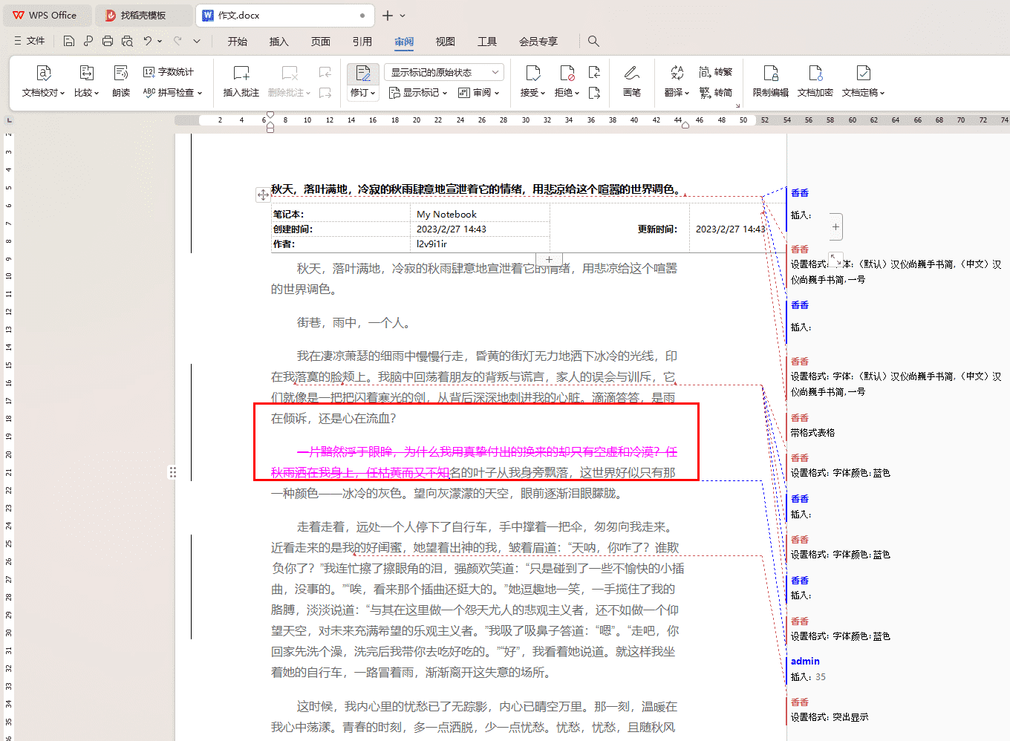Click the table move handle icon
Viewport: 1010px width, 741px height.
coord(263,195)
